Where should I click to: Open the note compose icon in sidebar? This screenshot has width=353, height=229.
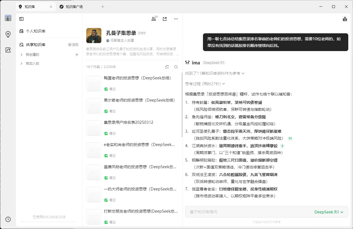[8, 50]
